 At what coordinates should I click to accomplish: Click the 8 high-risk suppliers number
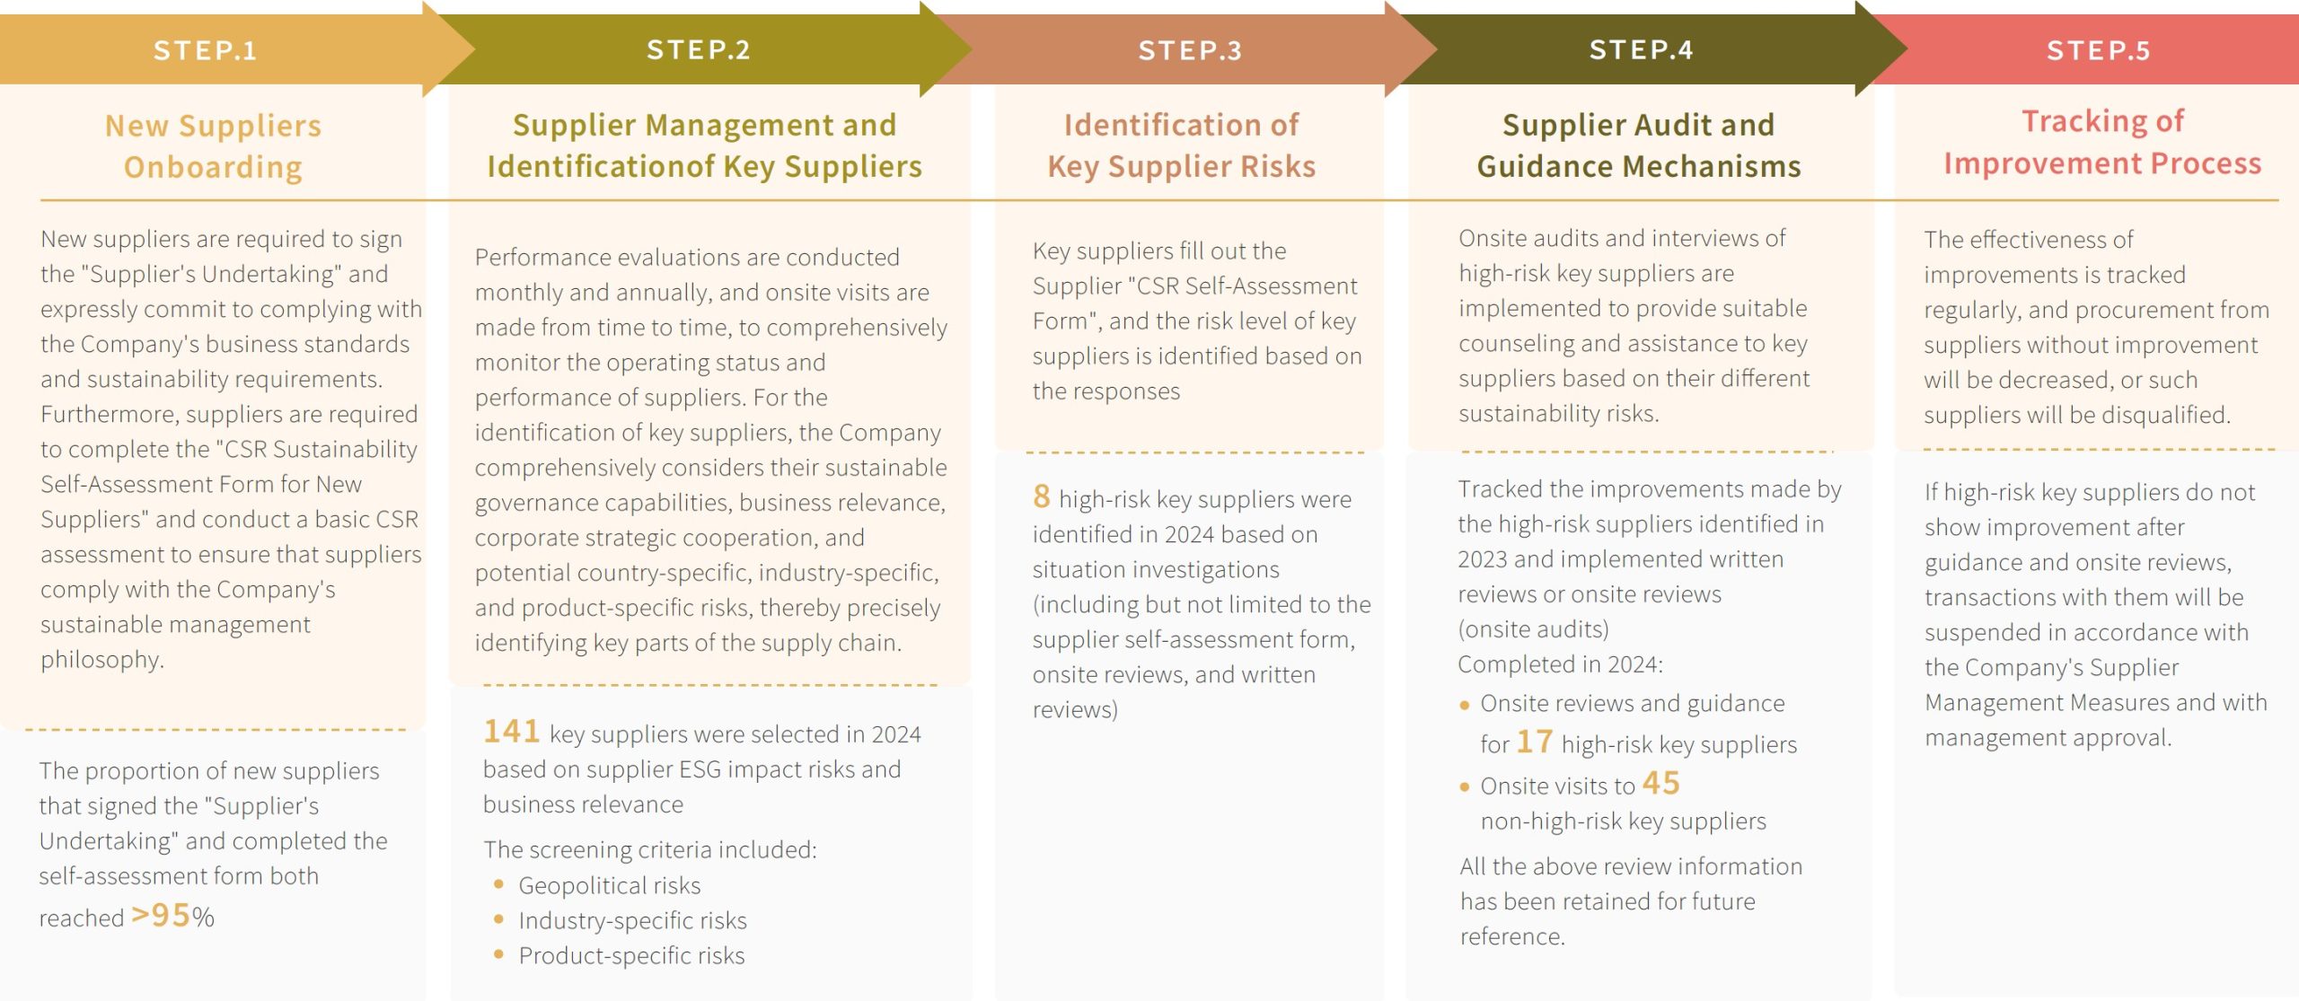(x=1041, y=496)
